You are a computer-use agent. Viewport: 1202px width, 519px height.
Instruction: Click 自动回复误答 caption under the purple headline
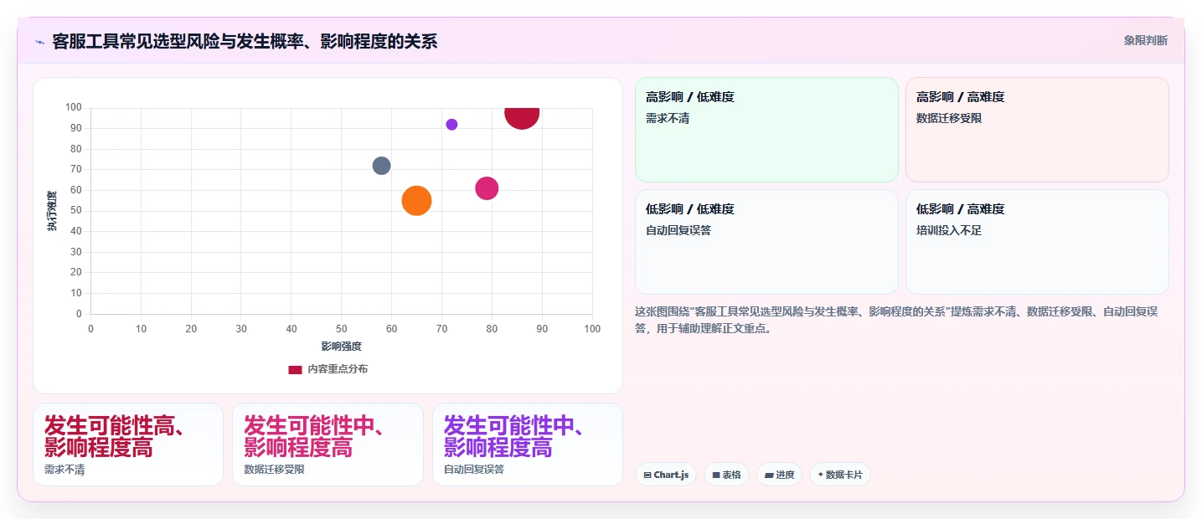[x=474, y=470]
